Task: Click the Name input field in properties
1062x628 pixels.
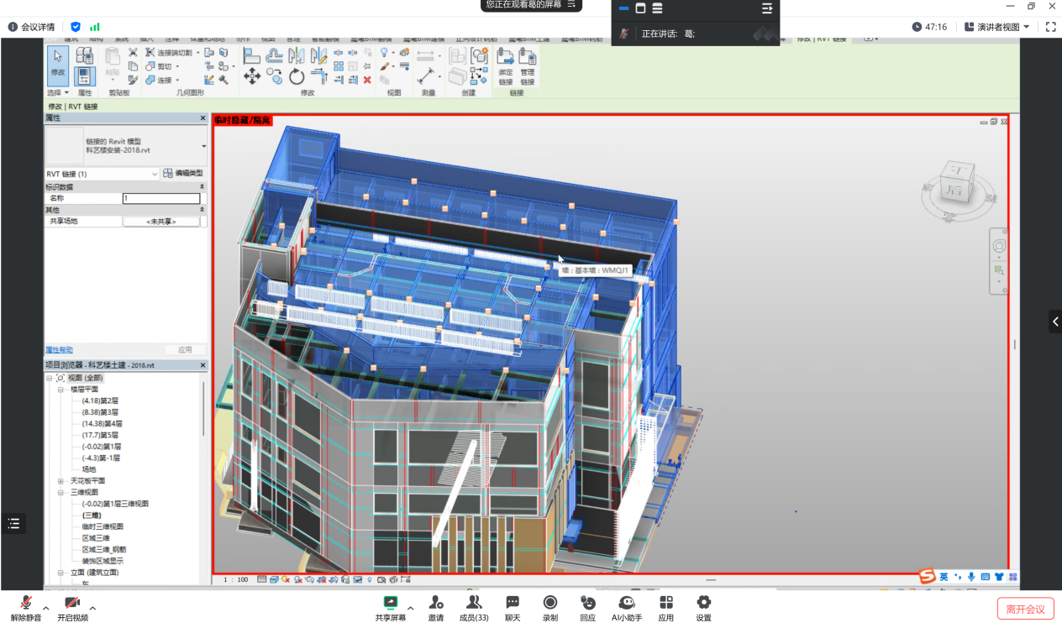Action: tap(161, 199)
